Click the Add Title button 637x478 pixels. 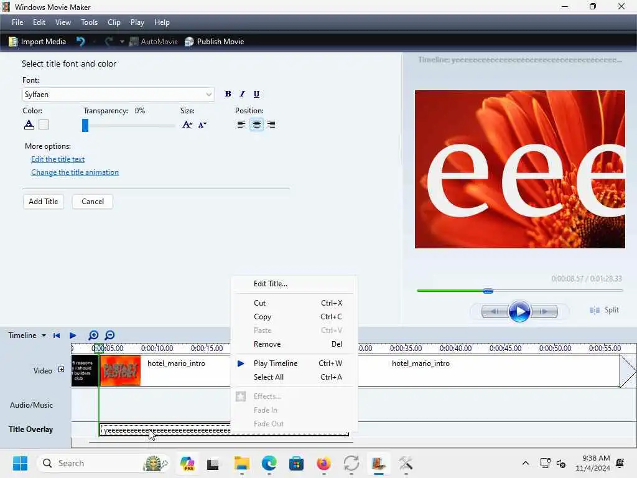pyautogui.click(x=44, y=202)
